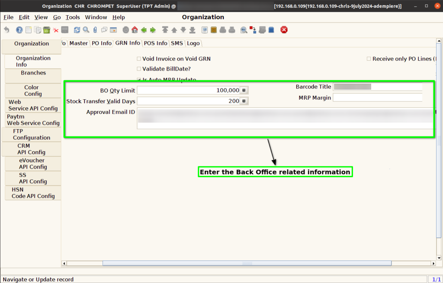Click the horizontal scrollbar thumb
The height and width of the screenshot is (283, 443).
[x=247, y=263]
